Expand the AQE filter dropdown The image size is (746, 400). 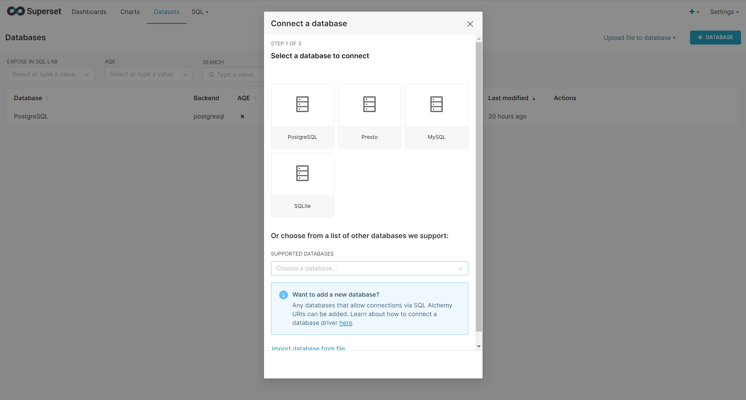148,74
